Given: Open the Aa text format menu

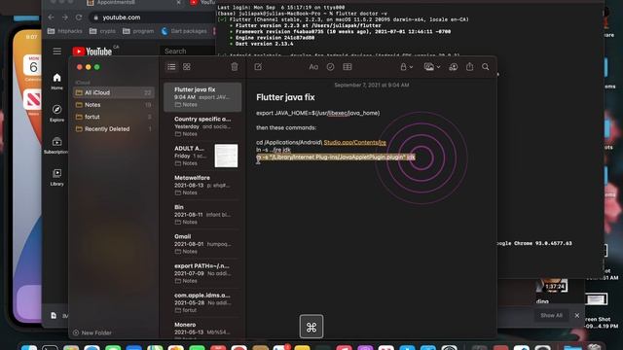Looking at the screenshot, I should click(x=313, y=67).
